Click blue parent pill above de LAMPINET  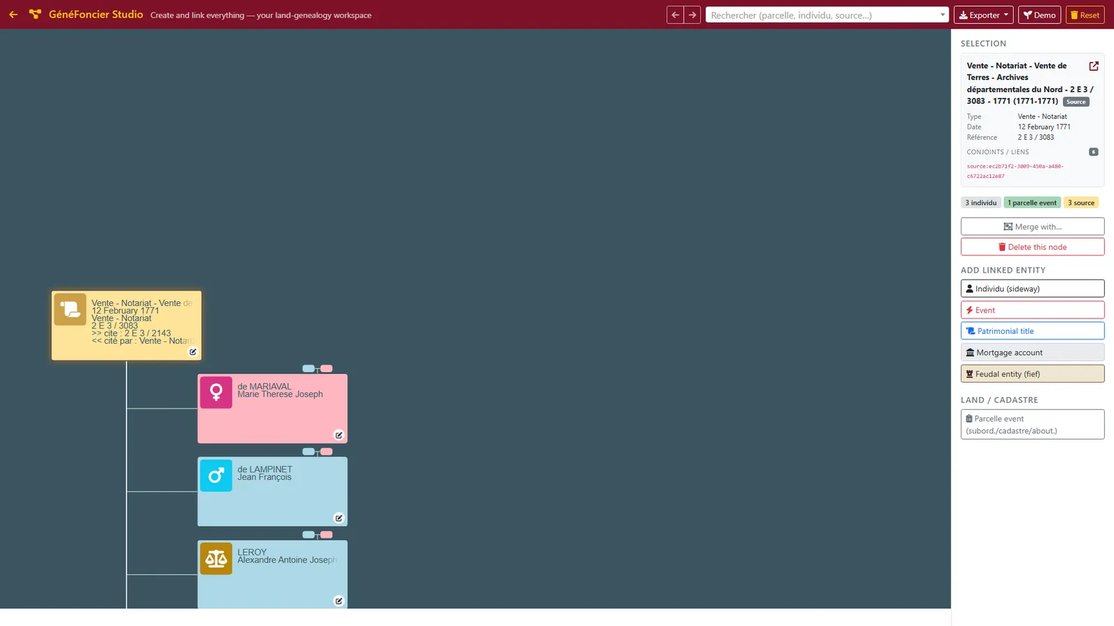pyautogui.click(x=308, y=451)
